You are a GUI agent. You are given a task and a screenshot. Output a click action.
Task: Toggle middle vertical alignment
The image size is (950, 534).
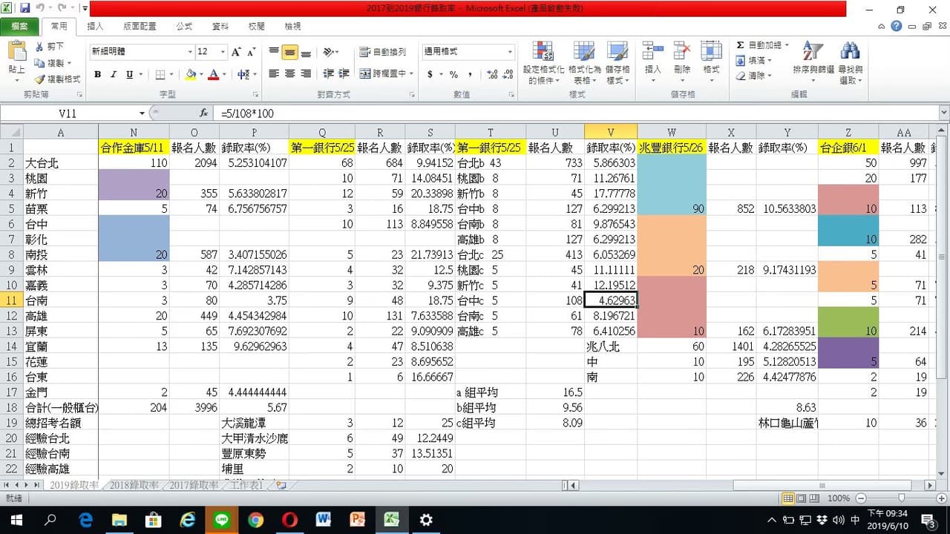point(290,53)
